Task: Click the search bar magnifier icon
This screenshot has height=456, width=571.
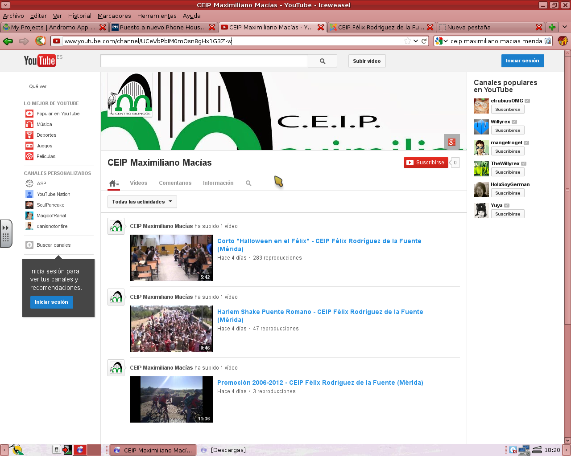Action: coord(548,41)
